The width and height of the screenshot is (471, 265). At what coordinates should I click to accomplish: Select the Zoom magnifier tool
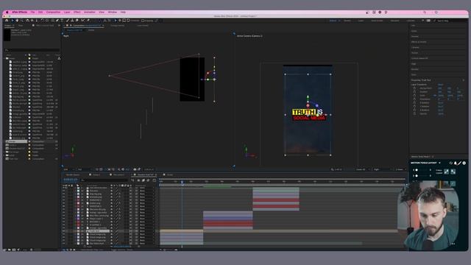pyautogui.click(x=22, y=21)
